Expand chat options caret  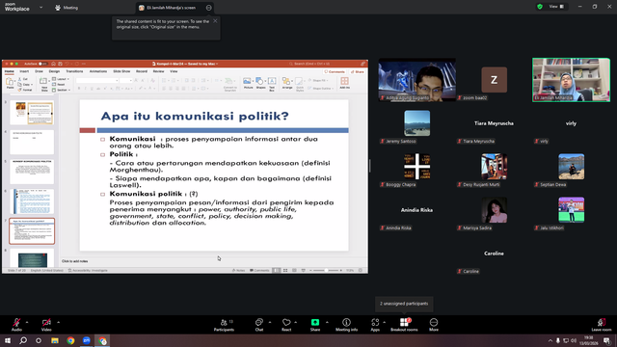270,322
